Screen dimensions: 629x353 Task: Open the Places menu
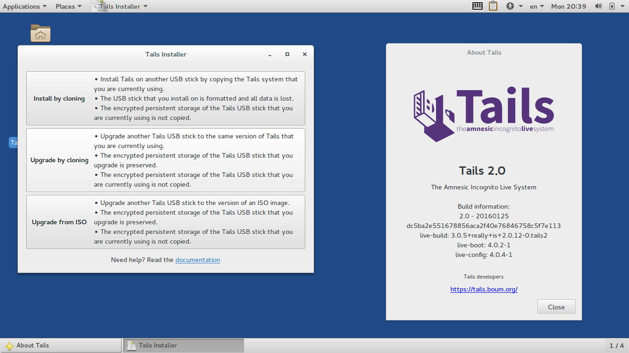[69, 6]
